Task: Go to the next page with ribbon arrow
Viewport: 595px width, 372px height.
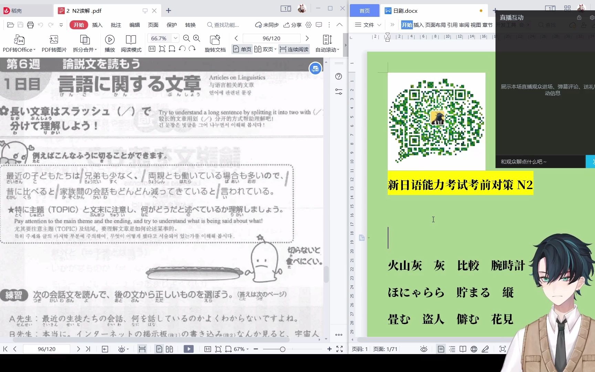Action: tap(307, 38)
